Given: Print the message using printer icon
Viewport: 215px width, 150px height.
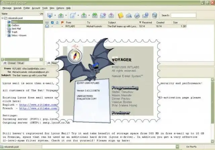Looking at the screenshot, I should pos(137,16).
